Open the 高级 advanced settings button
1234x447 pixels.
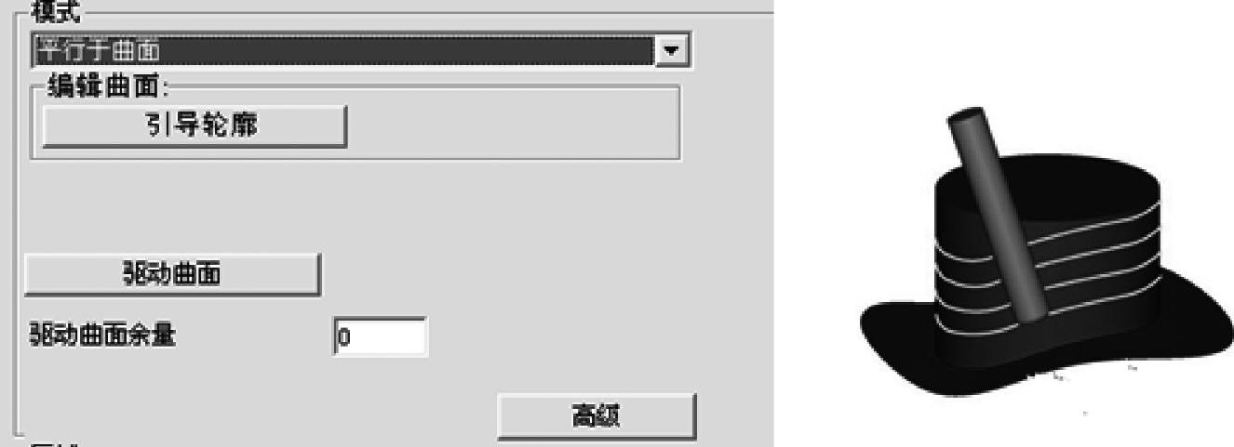596,416
